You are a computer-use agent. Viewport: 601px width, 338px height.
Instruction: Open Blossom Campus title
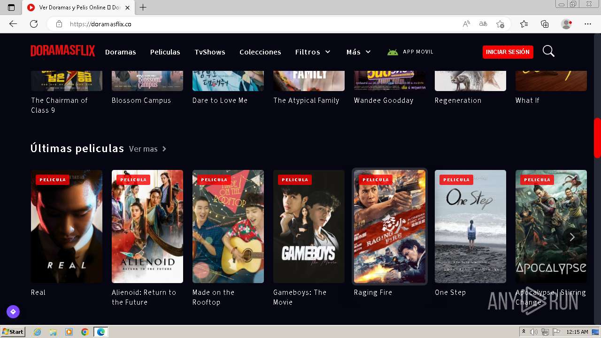141,100
